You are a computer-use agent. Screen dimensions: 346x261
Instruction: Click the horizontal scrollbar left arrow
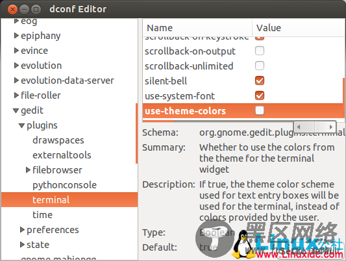[299, 127]
